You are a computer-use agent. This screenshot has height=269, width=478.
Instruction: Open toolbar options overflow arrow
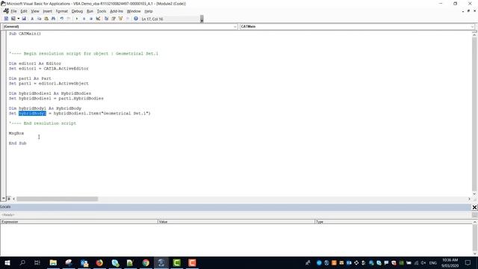tap(202, 19)
